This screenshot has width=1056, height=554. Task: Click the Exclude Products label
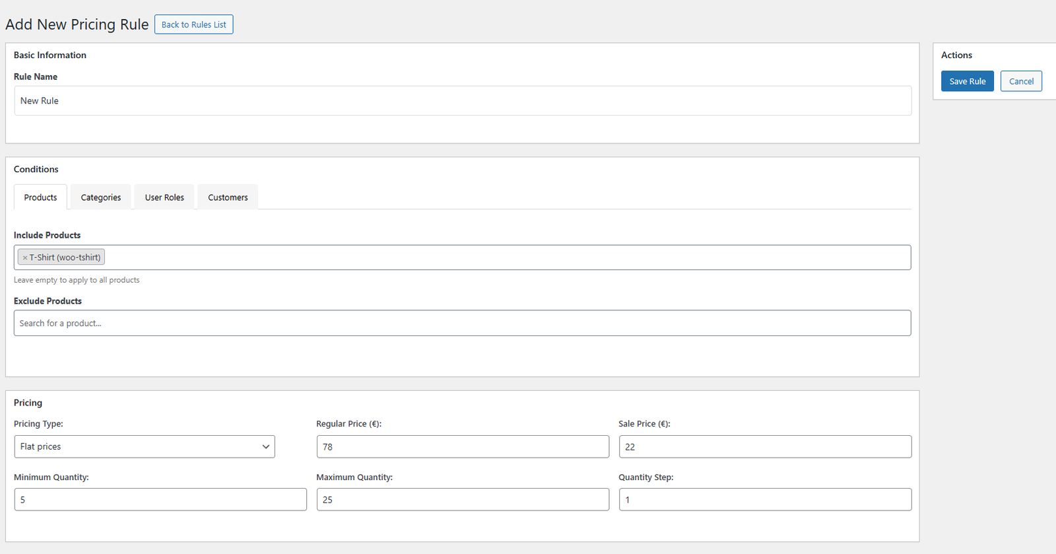(x=48, y=300)
